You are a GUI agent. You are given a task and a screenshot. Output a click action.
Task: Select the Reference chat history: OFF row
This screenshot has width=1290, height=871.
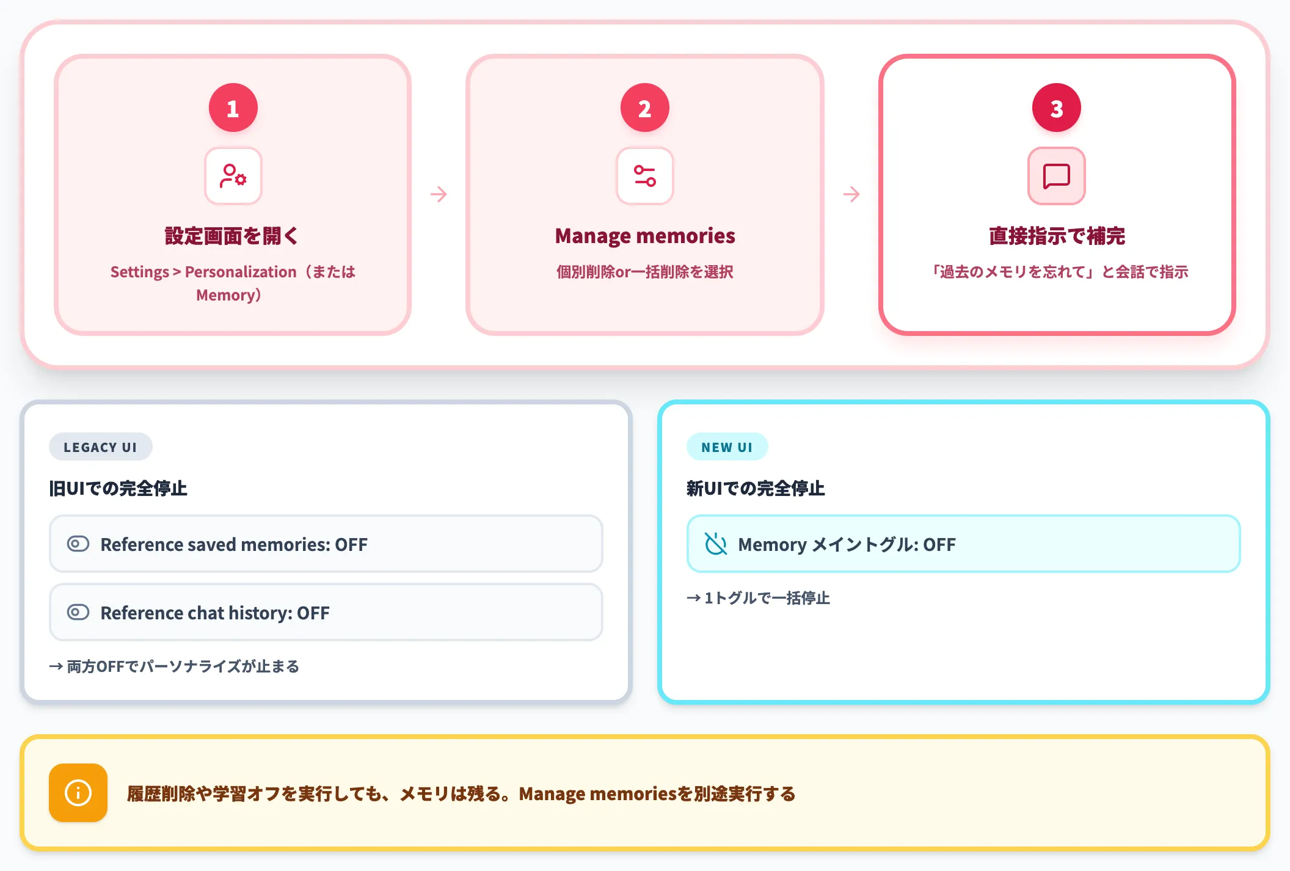pyautogui.click(x=326, y=612)
